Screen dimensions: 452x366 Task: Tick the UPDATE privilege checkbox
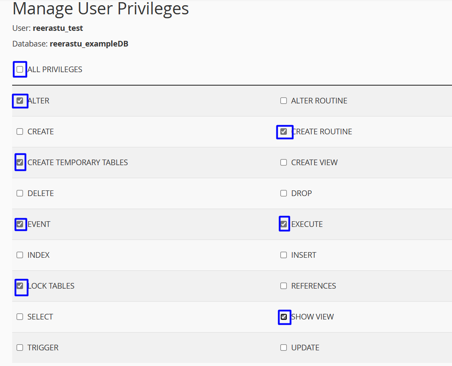pyautogui.click(x=284, y=348)
